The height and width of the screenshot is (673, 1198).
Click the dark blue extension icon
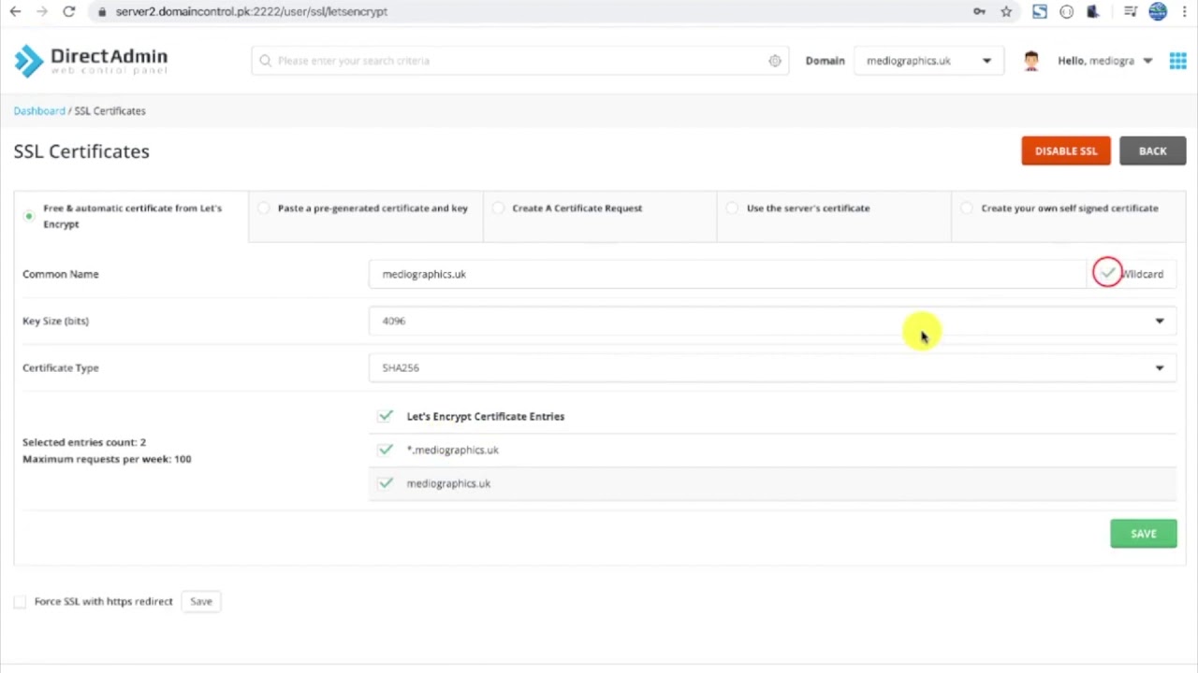pyautogui.click(x=1092, y=11)
